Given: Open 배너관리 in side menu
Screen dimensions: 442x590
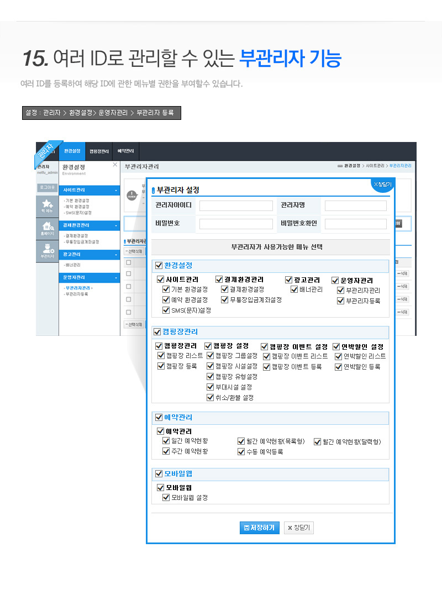Looking at the screenshot, I should pos(72,265).
